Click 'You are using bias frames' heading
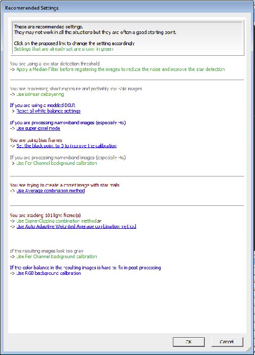The width and height of the screenshot is (255, 355). (x=36, y=140)
